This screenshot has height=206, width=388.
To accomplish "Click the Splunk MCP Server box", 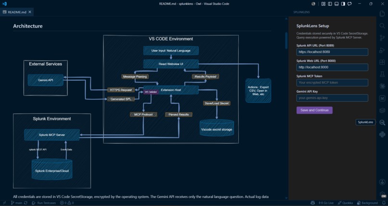I will 52,135.
